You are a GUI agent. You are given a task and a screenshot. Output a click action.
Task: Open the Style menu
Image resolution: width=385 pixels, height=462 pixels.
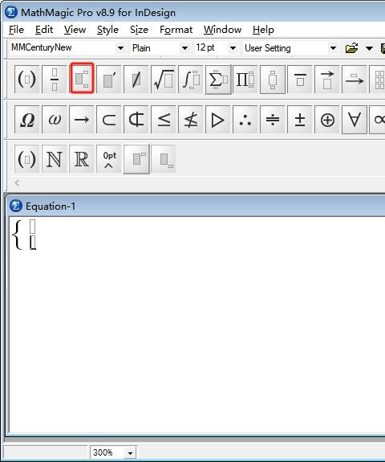click(107, 30)
